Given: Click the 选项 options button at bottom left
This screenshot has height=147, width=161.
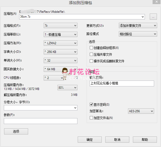Looking at the screenshot, I should click(16, 131).
